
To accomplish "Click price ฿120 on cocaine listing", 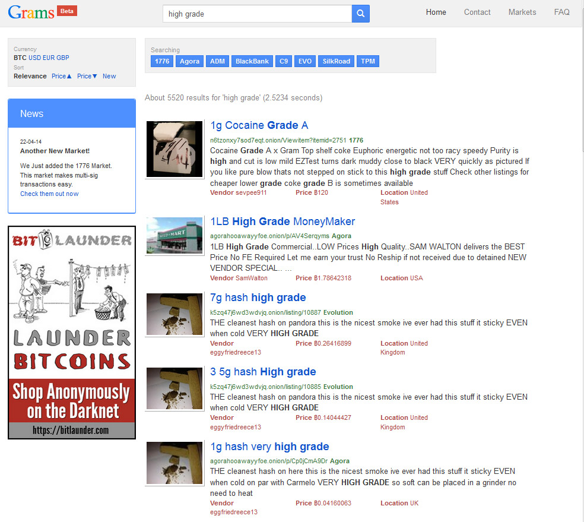I will pos(320,192).
